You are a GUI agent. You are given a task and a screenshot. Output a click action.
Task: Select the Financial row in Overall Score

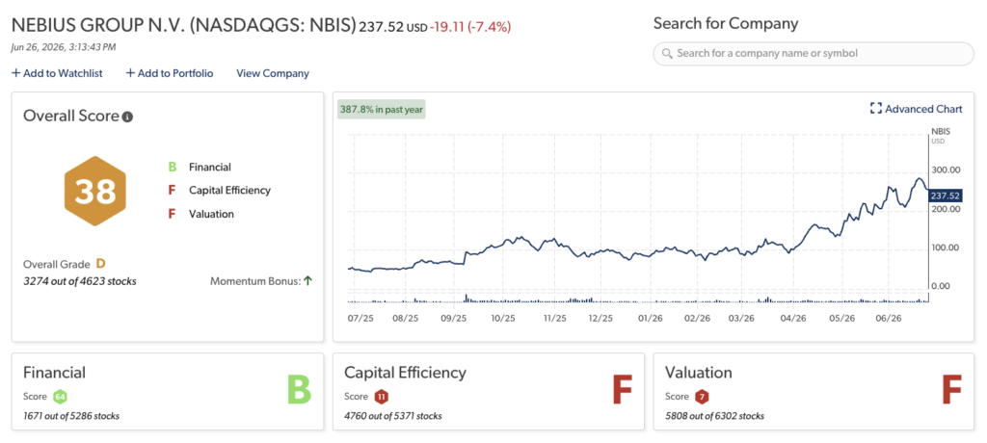pos(200,168)
